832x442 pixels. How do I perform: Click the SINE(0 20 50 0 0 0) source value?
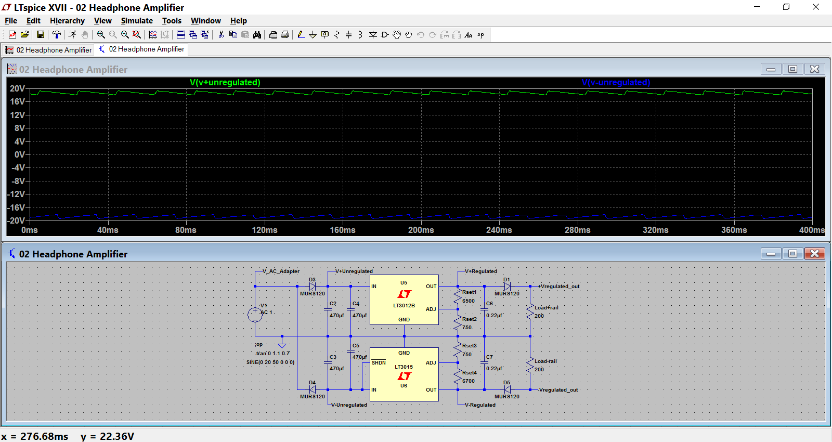(270, 362)
